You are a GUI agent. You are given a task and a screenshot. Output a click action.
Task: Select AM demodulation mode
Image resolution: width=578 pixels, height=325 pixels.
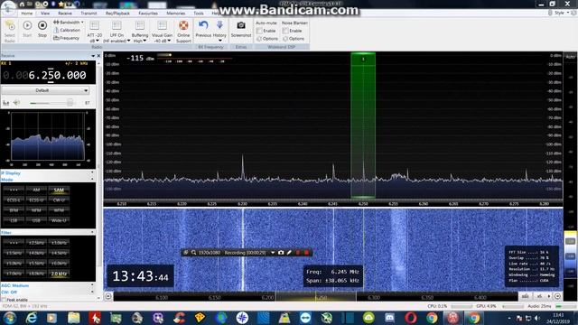pyautogui.click(x=36, y=190)
